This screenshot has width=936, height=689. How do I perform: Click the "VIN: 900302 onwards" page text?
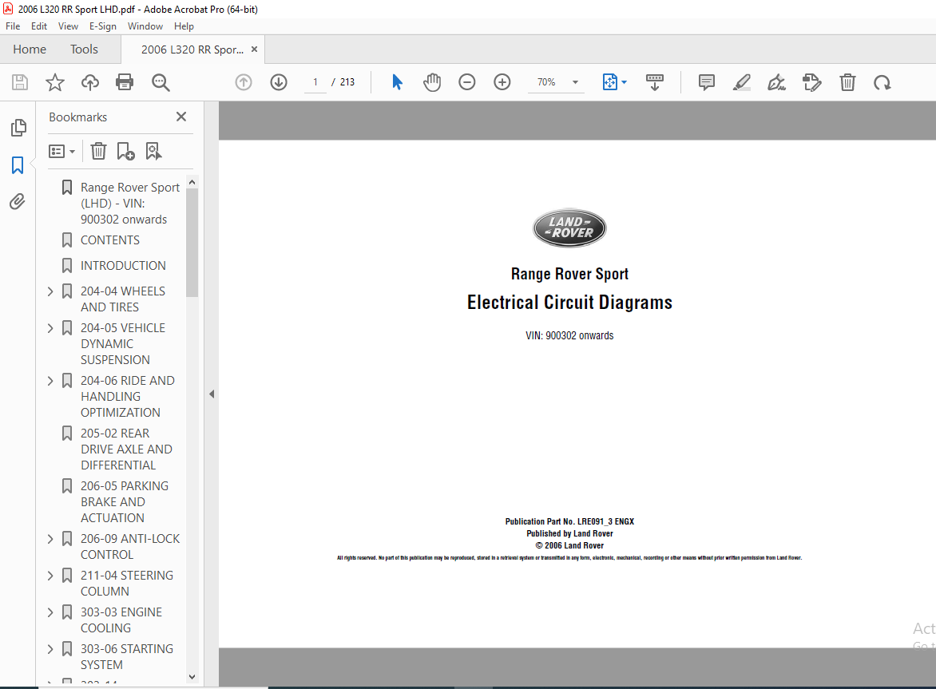(x=569, y=336)
